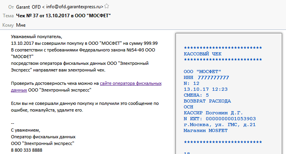The width and height of the screenshot is (286, 154).
Task: Click receipt line 'КАССИР Погонин Д.Г.'
Action: click(x=213, y=113)
